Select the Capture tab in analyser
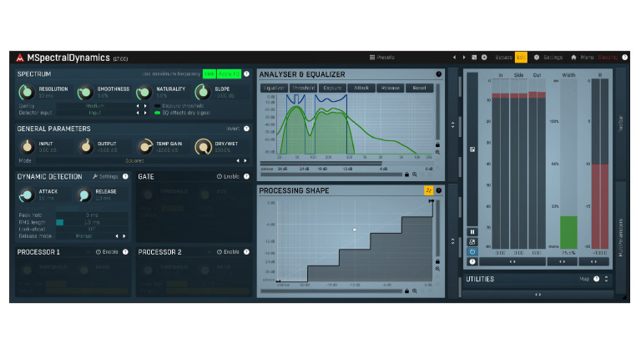The height and width of the screenshot is (354, 641). click(332, 88)
